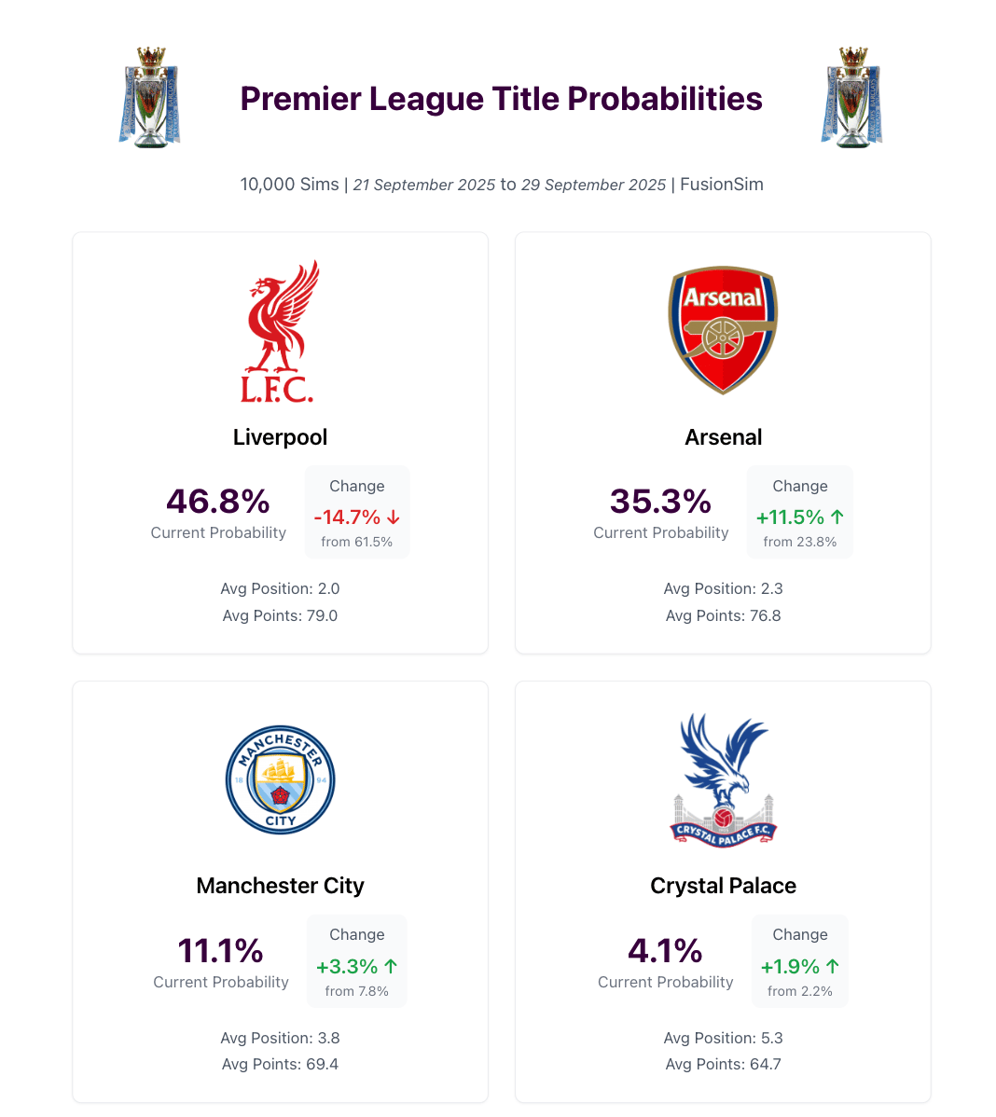This screenshot has height=1117, width=996.
Task: Click Manchester City's green up arrow
Action: coord(391,966)
